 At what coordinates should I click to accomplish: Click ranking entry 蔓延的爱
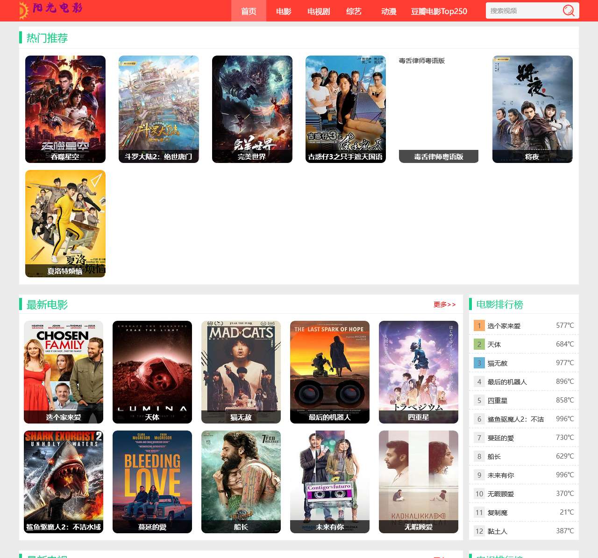[x=501, y=438]
